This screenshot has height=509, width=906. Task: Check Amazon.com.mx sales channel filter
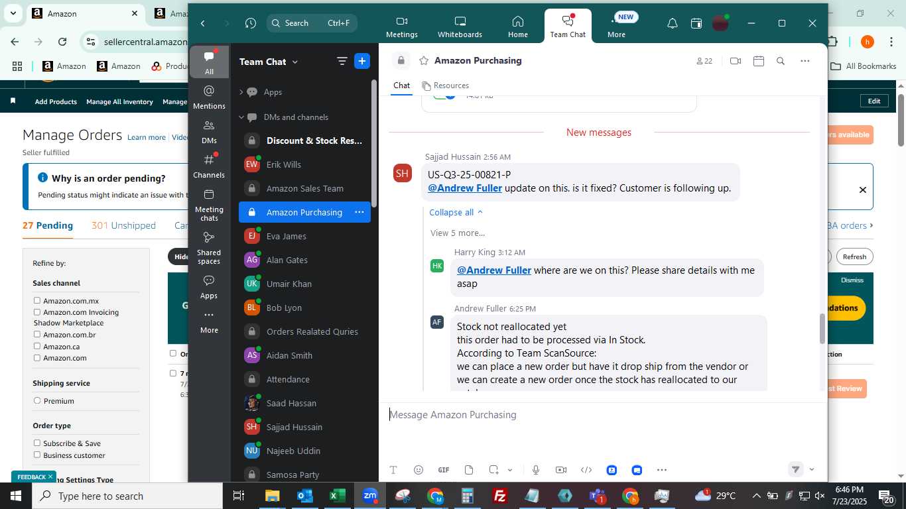(x=37, y=301)
